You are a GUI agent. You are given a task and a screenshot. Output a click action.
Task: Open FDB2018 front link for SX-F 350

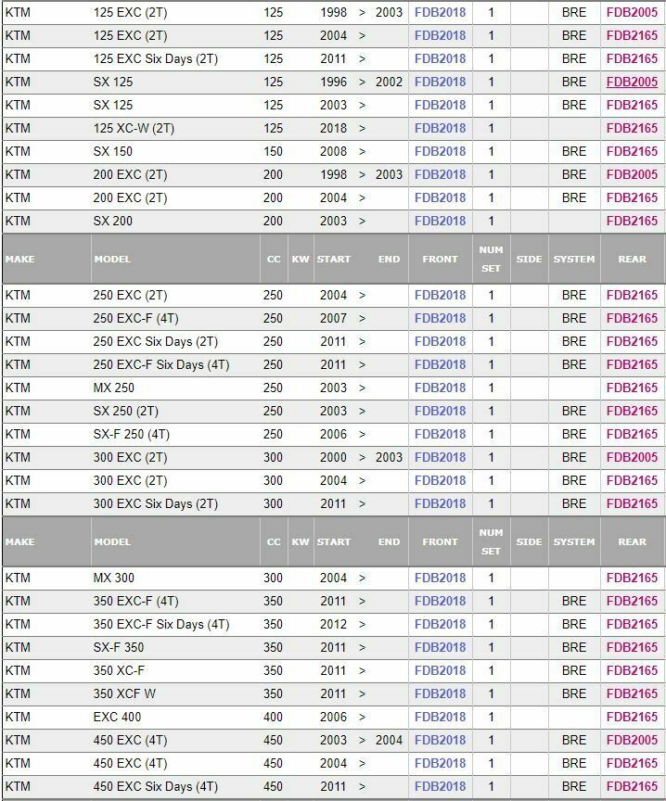coord(440,647)
